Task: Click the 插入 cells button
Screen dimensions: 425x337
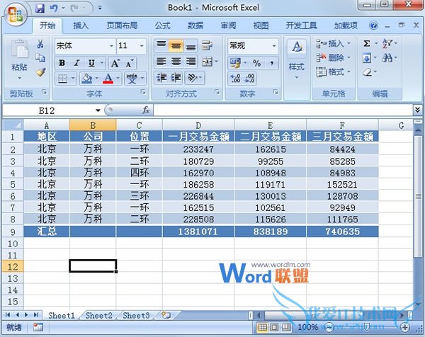Action: pyautogui.click(x=333, y=43)
